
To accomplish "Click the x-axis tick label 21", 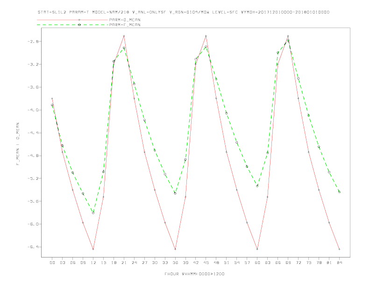I will coord(124,263).
